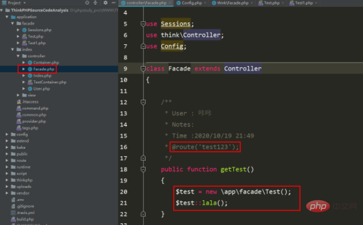Close the Test1.php tab

tap(316, 3)
